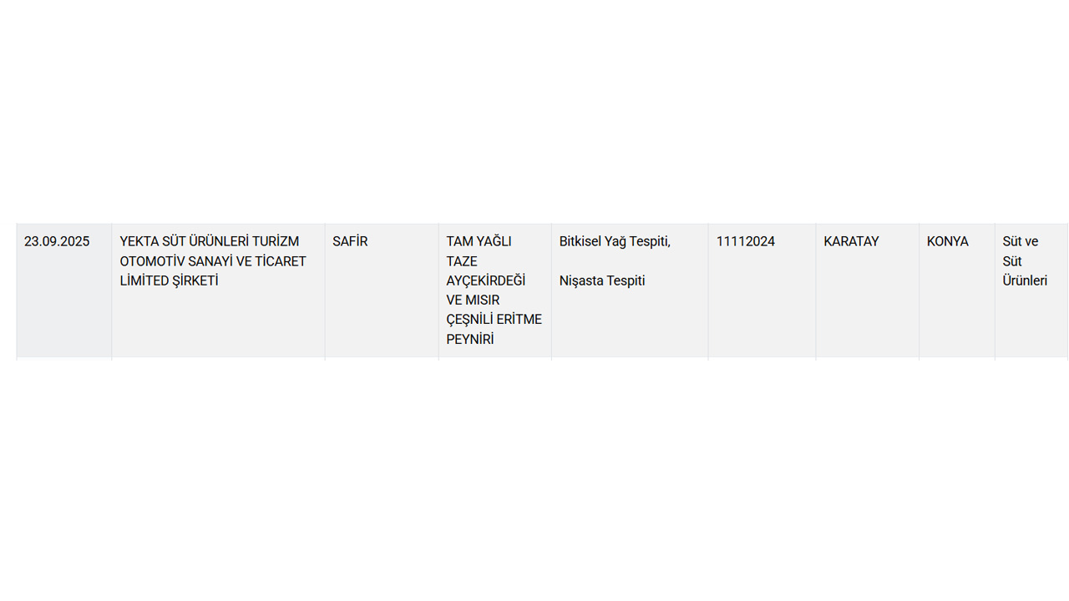1069x601 pixels.
Task: Click the word Ürünleri in category cell
Action: [x=1025, y=280]
